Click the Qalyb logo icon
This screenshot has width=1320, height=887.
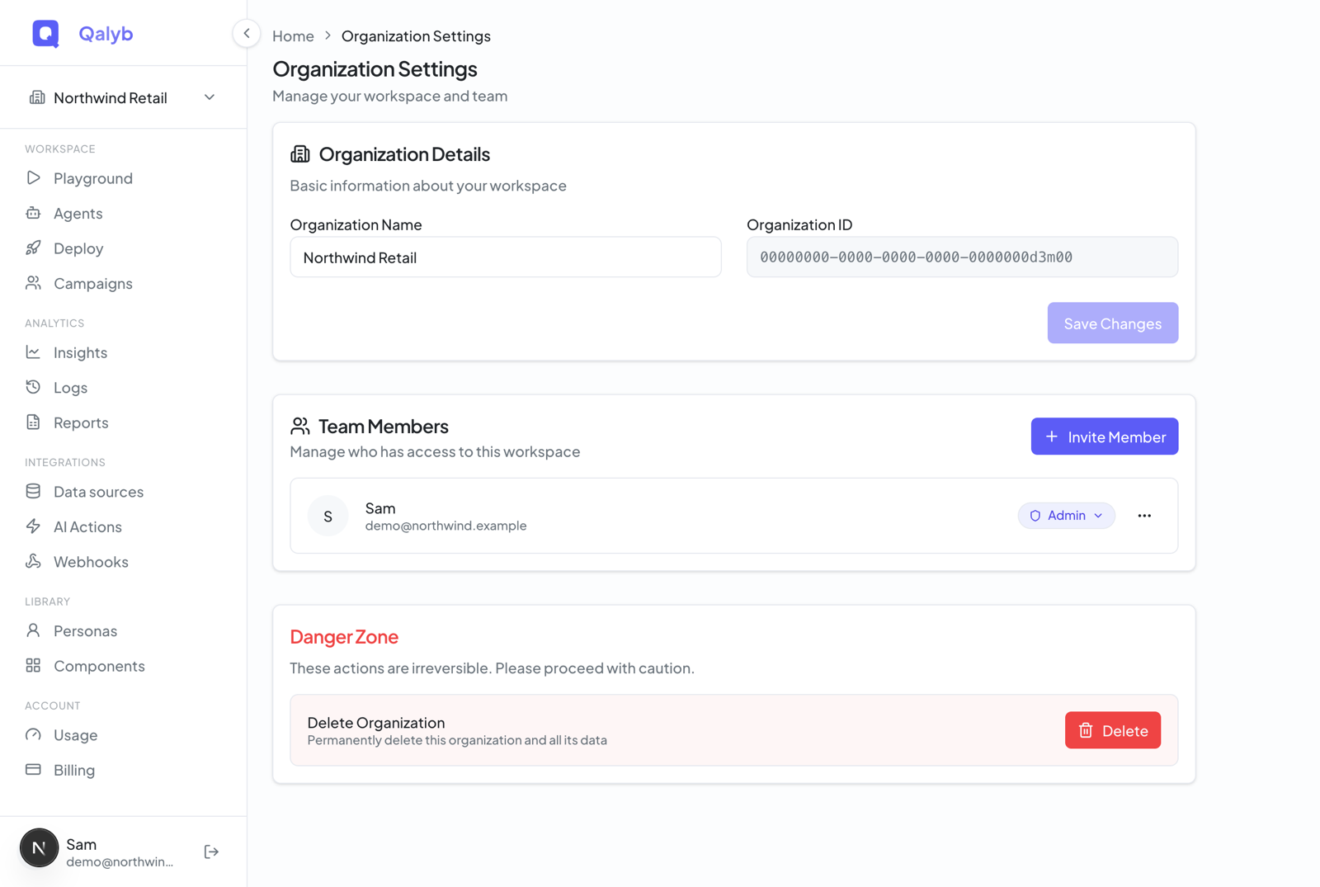click(45, 34)
